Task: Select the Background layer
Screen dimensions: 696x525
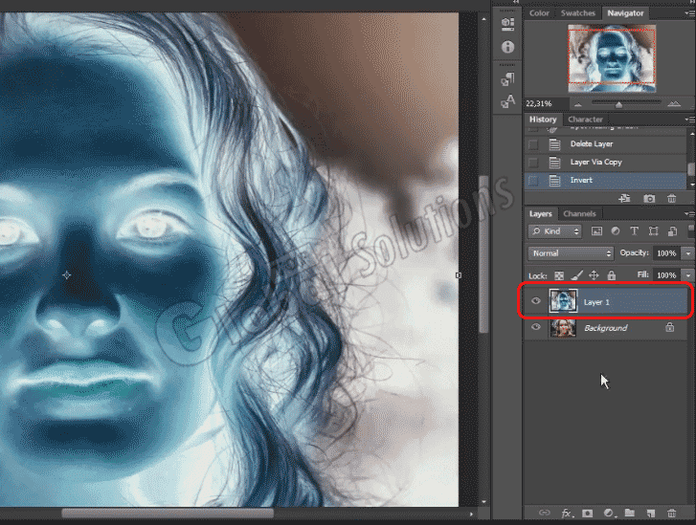Action: [x=605, y=328]
